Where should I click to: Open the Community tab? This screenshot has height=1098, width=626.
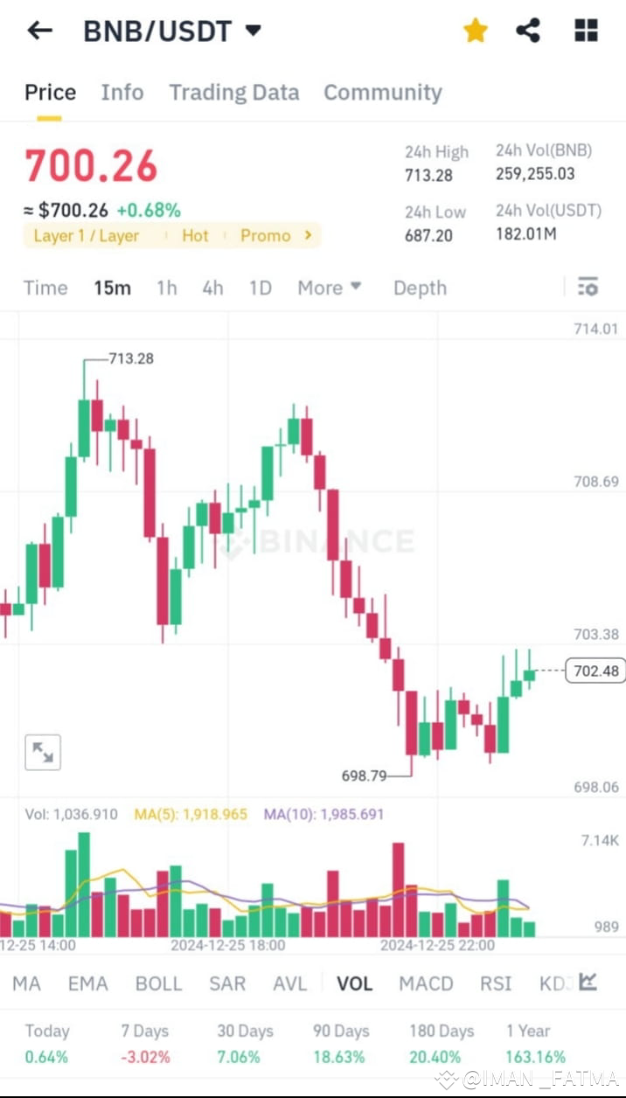tap(382, 92)
